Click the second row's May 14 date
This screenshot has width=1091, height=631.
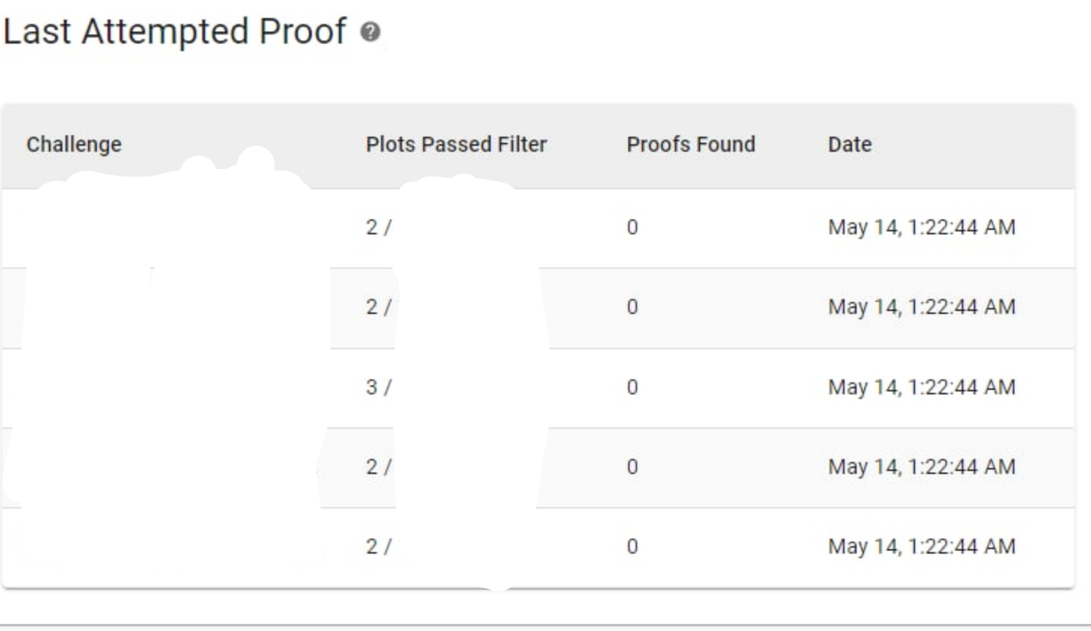[921, 307]
